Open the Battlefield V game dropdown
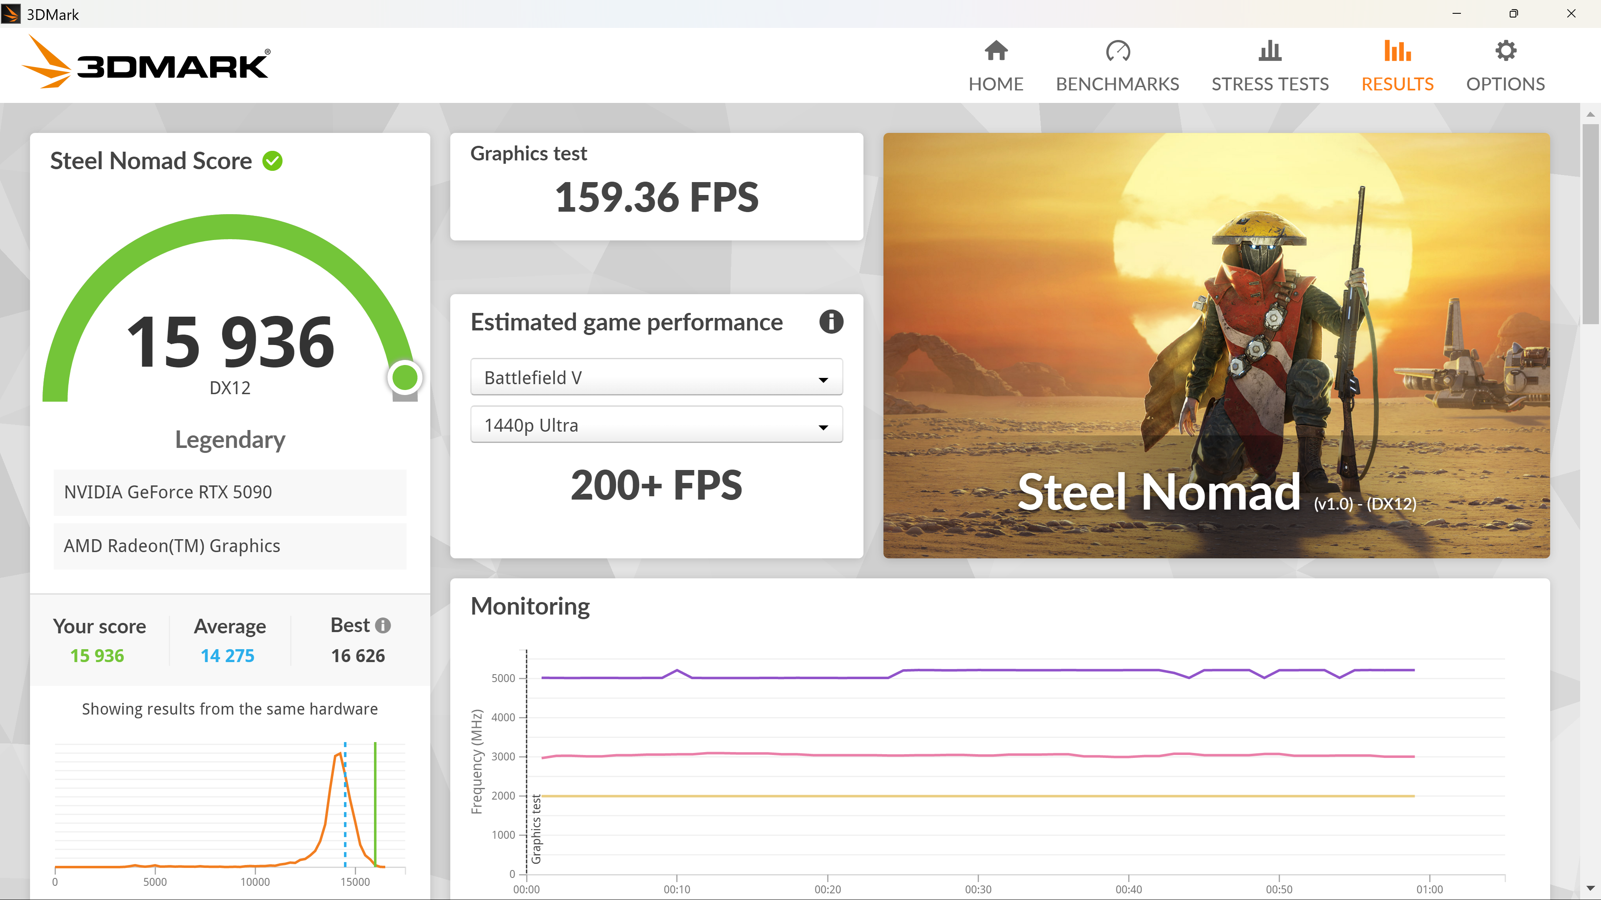Image resolution: width=1601 pixels, height=900 pixels. [x=656, y=377]
